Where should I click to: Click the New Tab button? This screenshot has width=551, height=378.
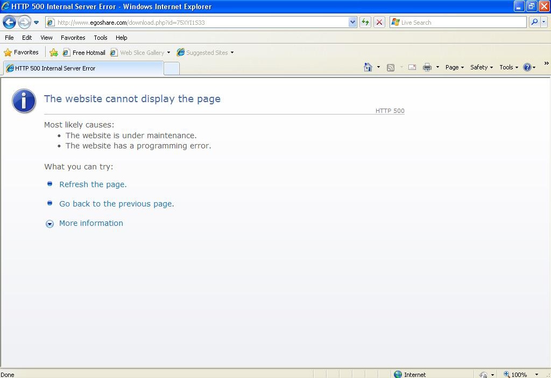[x=172, y=68]
